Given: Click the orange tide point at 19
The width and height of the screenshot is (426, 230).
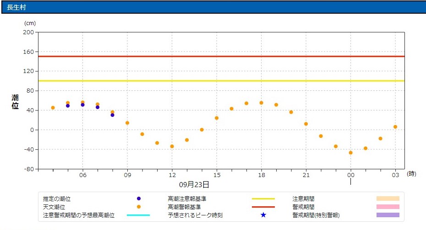Looking at the screenshot, I should pyautogui.click(x=276, y=105).
